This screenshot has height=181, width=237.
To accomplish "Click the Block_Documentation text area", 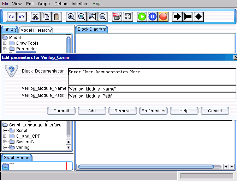I will click(152, 76).
